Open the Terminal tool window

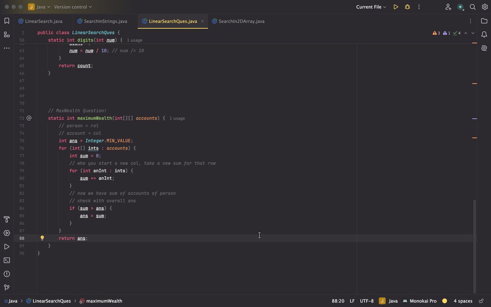pyautogui.click(x=7, y=260)
